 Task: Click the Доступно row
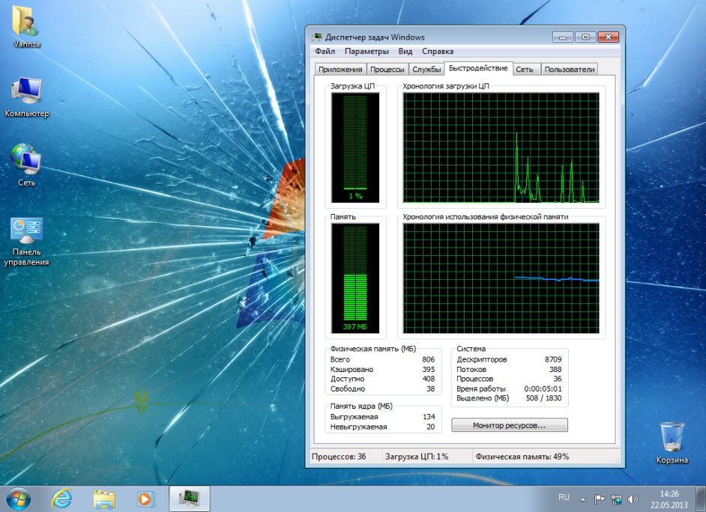[x=382, y=379]
